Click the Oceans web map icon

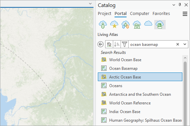pyautogui.click(x=104, y=85)
